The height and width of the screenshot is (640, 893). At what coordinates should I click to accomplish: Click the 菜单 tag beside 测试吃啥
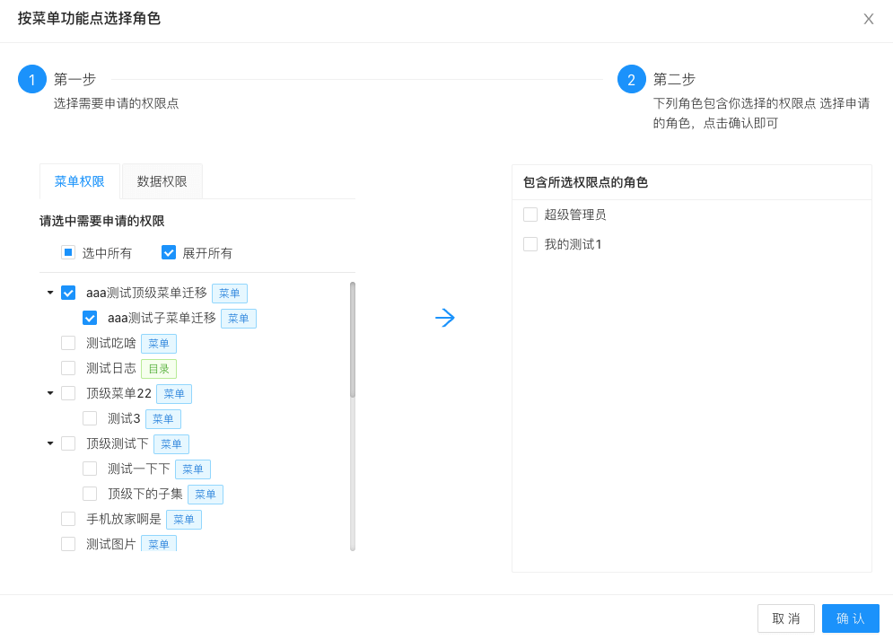point(159,343)
